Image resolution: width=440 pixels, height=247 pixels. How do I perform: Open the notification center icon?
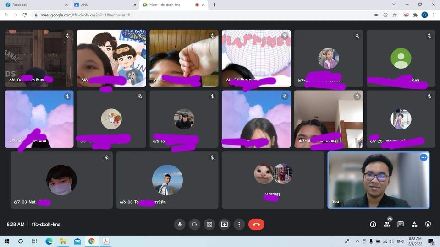pyautogui.click(x=431, y=241)
